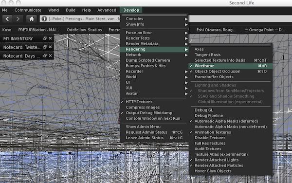Go back with the left arrow button

point(7,19)
